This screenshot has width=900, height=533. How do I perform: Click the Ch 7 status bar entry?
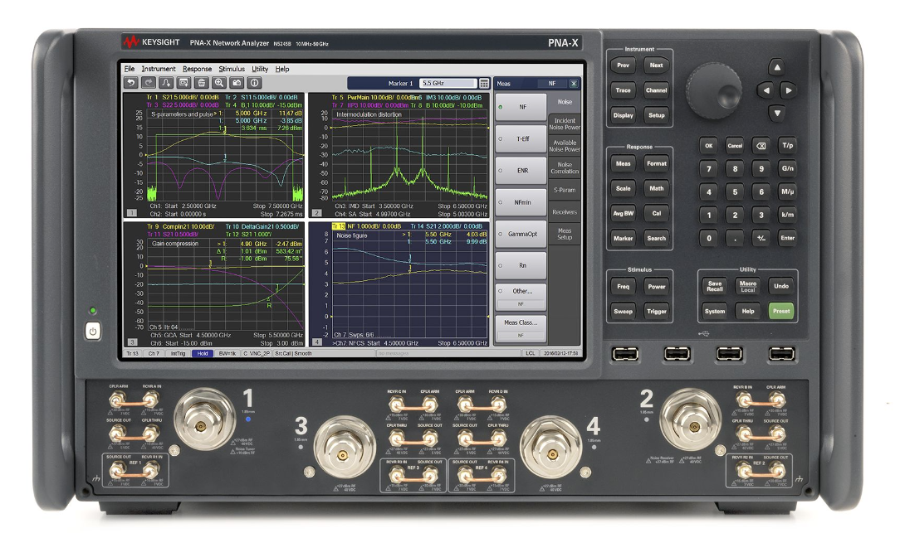154,354
